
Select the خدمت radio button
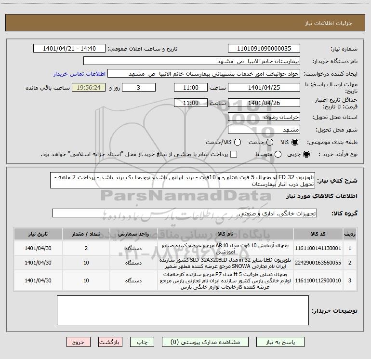270,142
